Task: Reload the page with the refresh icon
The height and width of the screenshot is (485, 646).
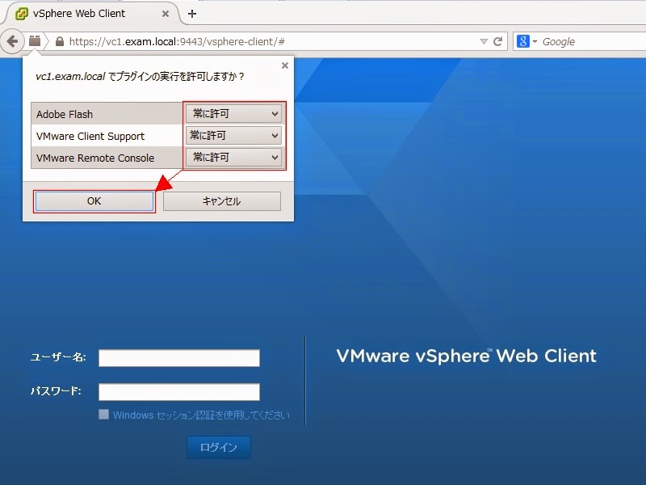Action: (498, 41)
